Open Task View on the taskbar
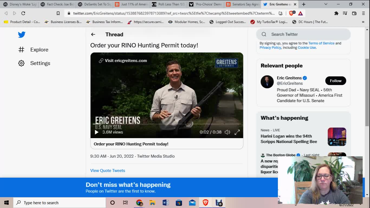Screen dimensions: 370x208 pyautogui.click(x=125, y=203)
